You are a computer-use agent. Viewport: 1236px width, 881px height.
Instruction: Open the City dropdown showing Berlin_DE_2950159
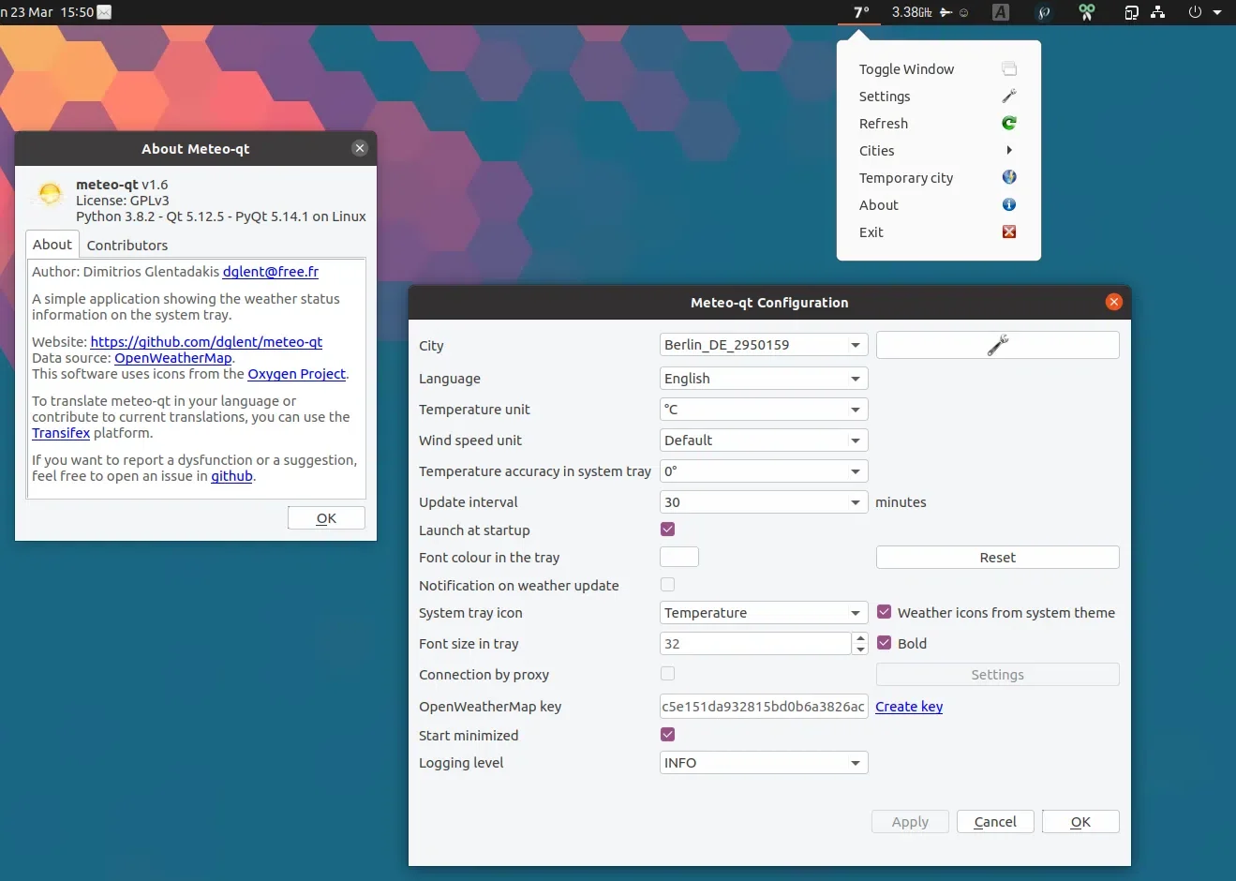764,345
